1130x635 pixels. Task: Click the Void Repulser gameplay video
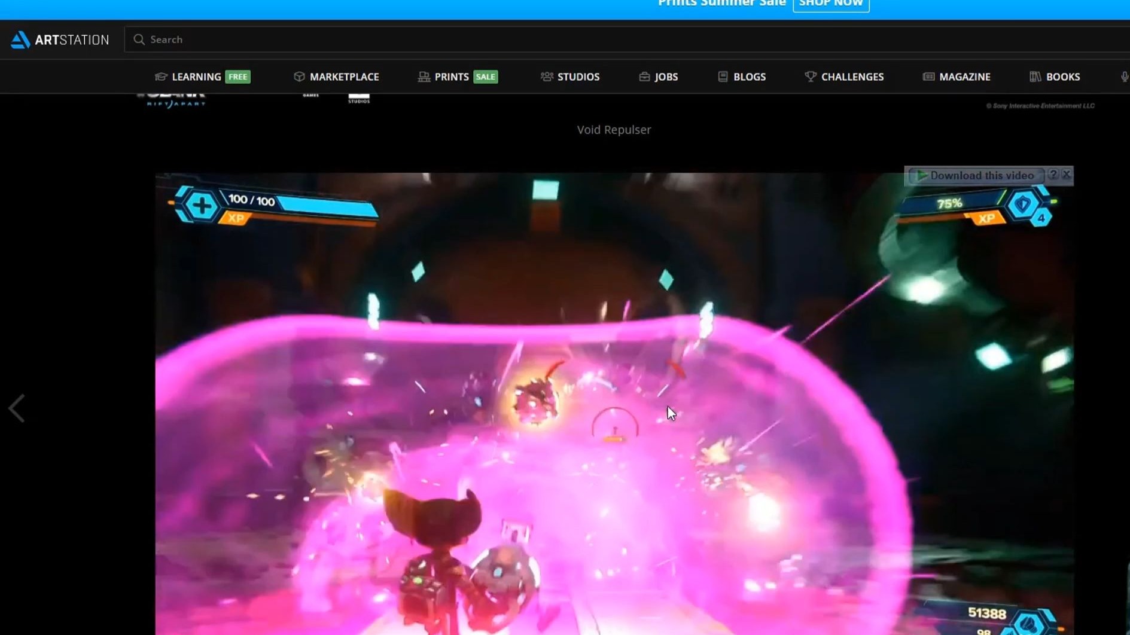point(614,404)
